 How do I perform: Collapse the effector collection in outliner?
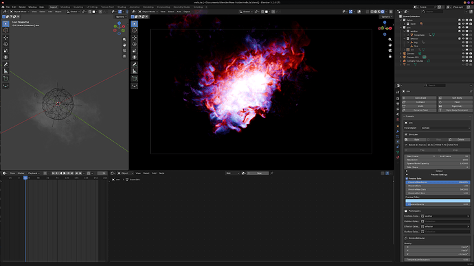pos(405,38)
